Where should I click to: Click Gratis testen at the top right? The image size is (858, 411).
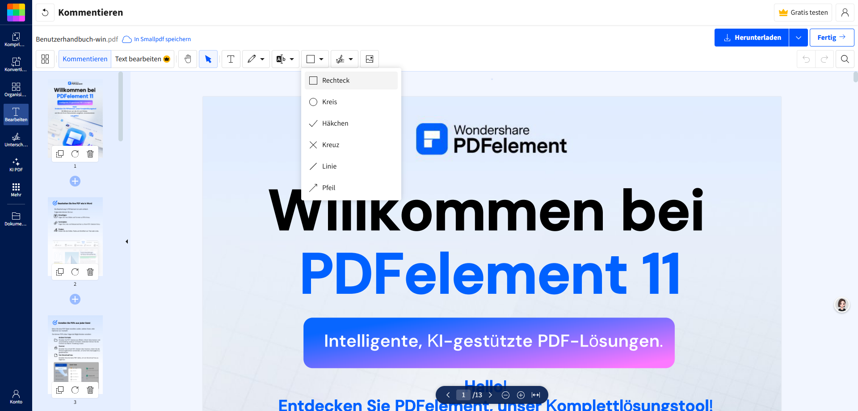click(x=803, y=12)
